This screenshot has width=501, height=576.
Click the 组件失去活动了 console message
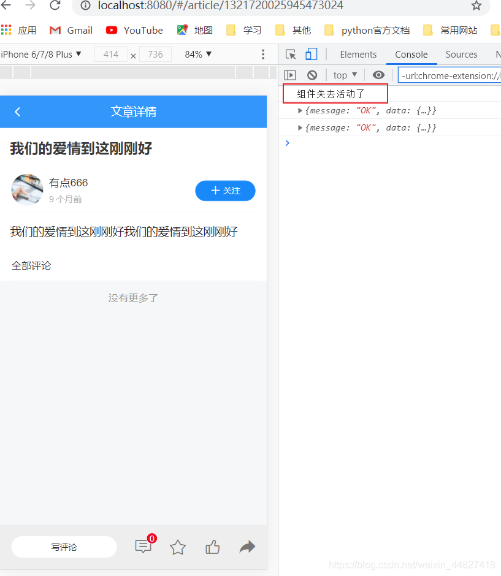(331, 94)
